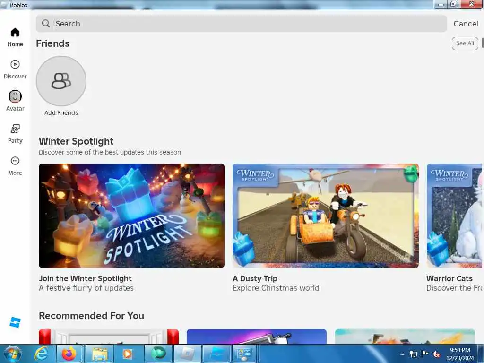Open the Avatar editor from the sidebar
Image resolution: width=484 pixels, height=363 pixels.
(x=15, y=101)
